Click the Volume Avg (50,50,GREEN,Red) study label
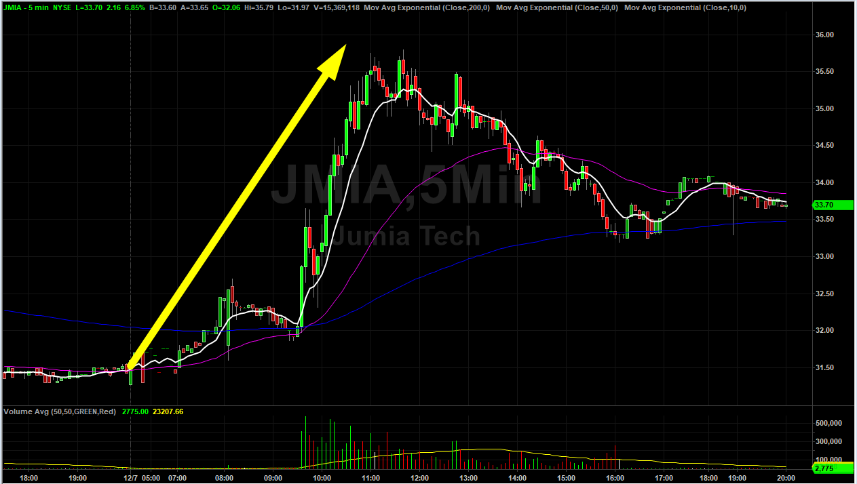Screen dimensions: 857x484 pos(60,411)
